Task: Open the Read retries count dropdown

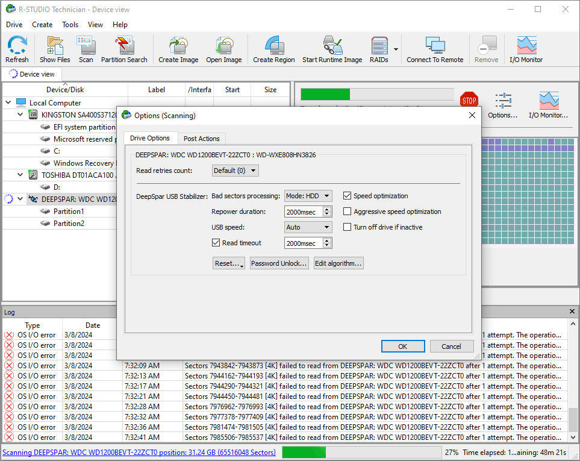Action: pyautogui.click(x=235, y=171)
